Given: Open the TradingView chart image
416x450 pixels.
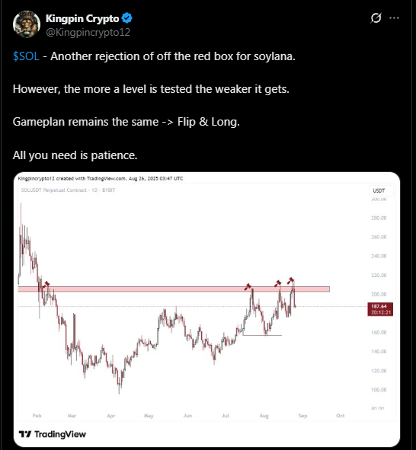Looking at the screenshot, I should [206, 309].
